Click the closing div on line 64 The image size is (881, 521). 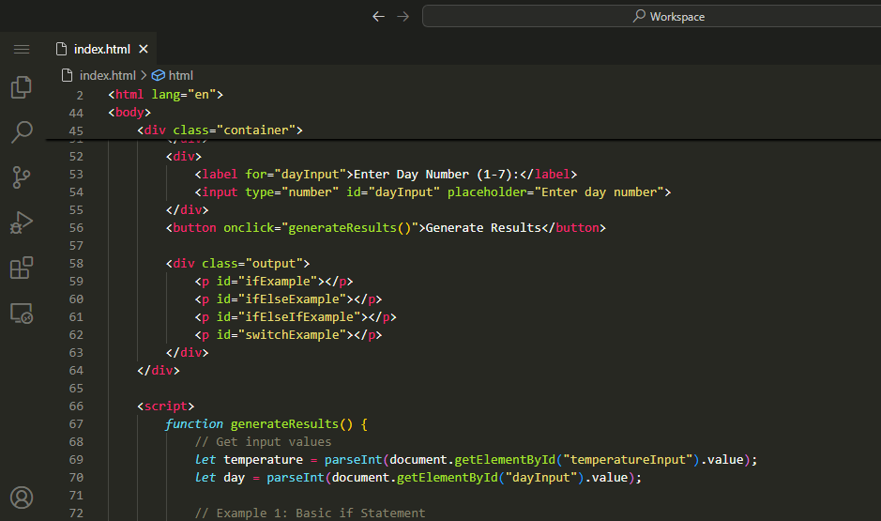coord(159,371)
